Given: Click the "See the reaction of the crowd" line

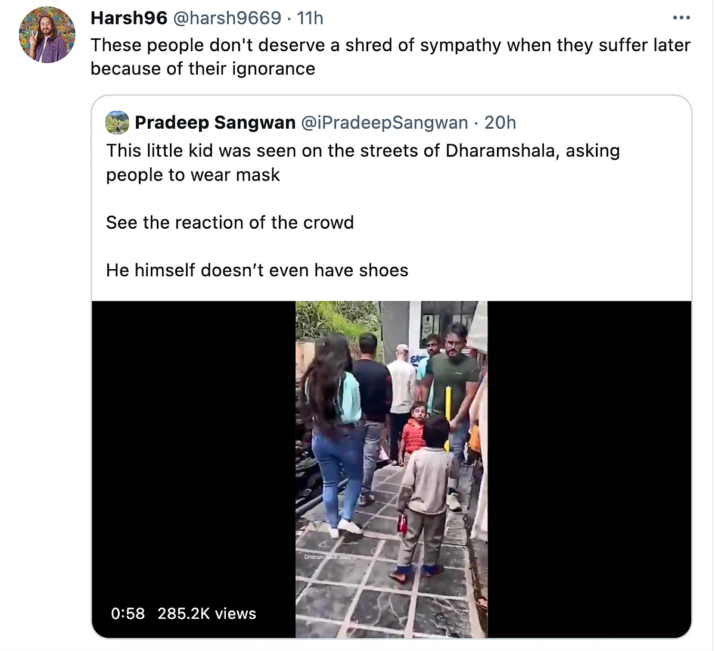Looking at the screenshot, I should tap(230, 222).
